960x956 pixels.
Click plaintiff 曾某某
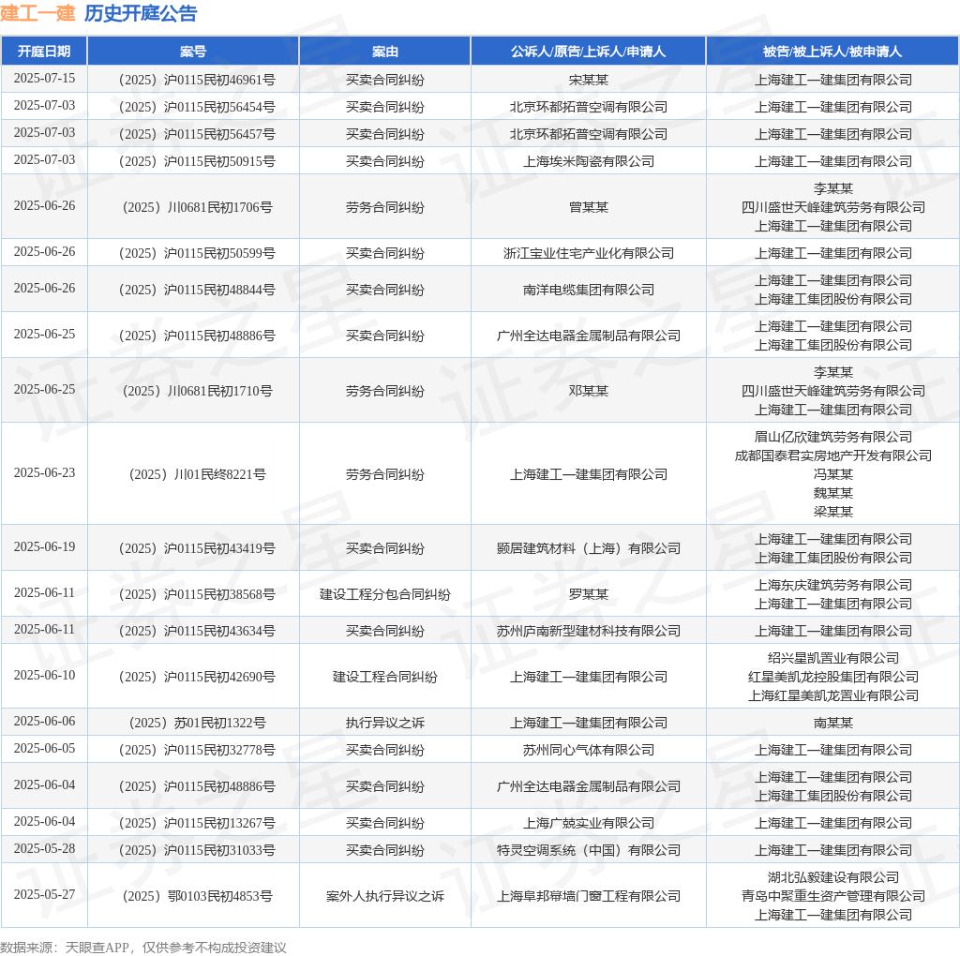tap(589, 207)
